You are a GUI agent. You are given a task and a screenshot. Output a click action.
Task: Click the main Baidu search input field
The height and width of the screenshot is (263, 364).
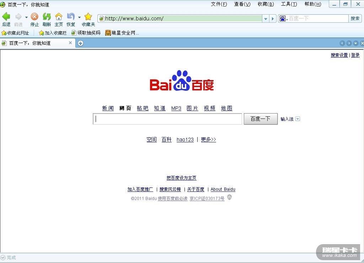(167, 119)
